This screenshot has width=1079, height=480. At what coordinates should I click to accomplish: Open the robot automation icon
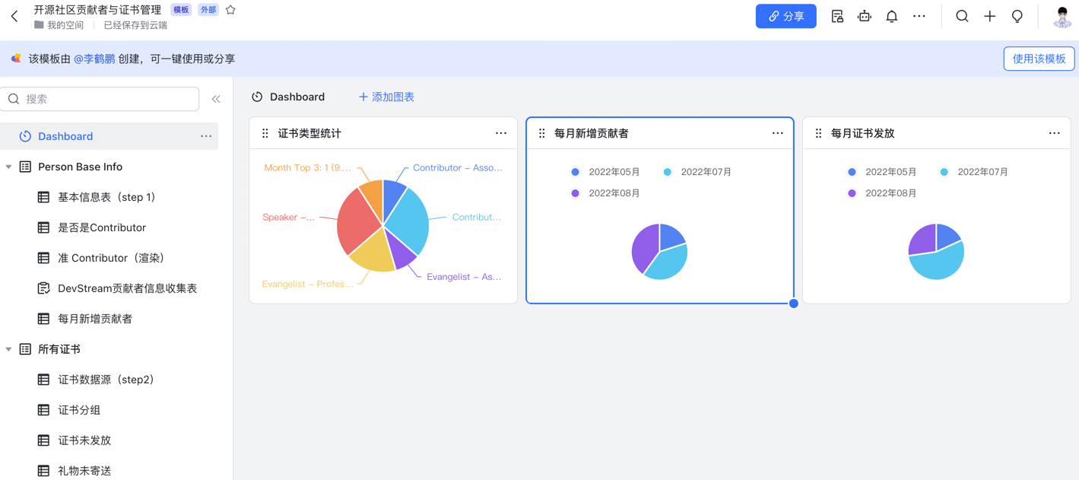(864, 16)
